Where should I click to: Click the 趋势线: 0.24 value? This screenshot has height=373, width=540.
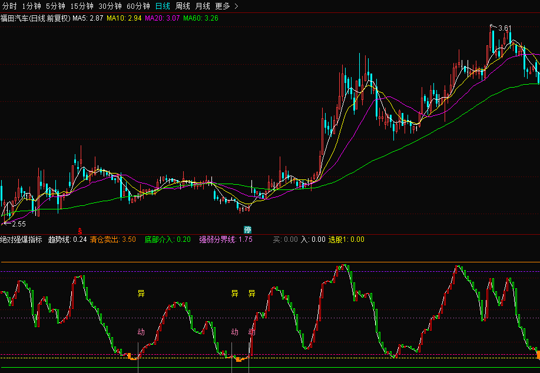click(68, 239)
